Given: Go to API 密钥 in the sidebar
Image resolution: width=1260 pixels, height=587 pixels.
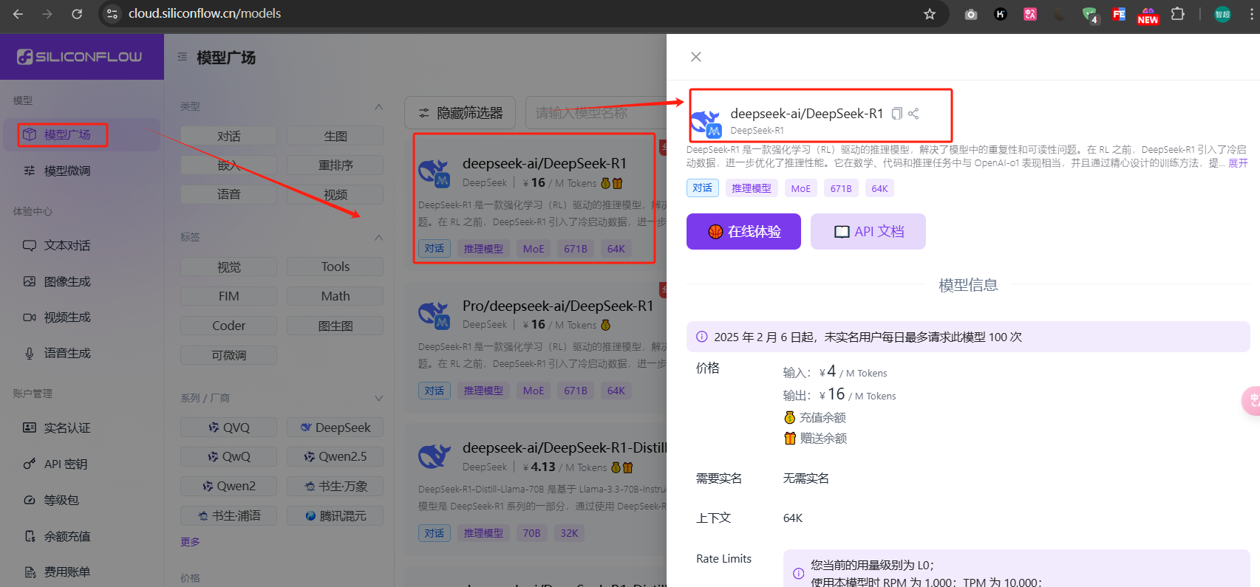Looking at the screenshot, I should coord(81,464).
